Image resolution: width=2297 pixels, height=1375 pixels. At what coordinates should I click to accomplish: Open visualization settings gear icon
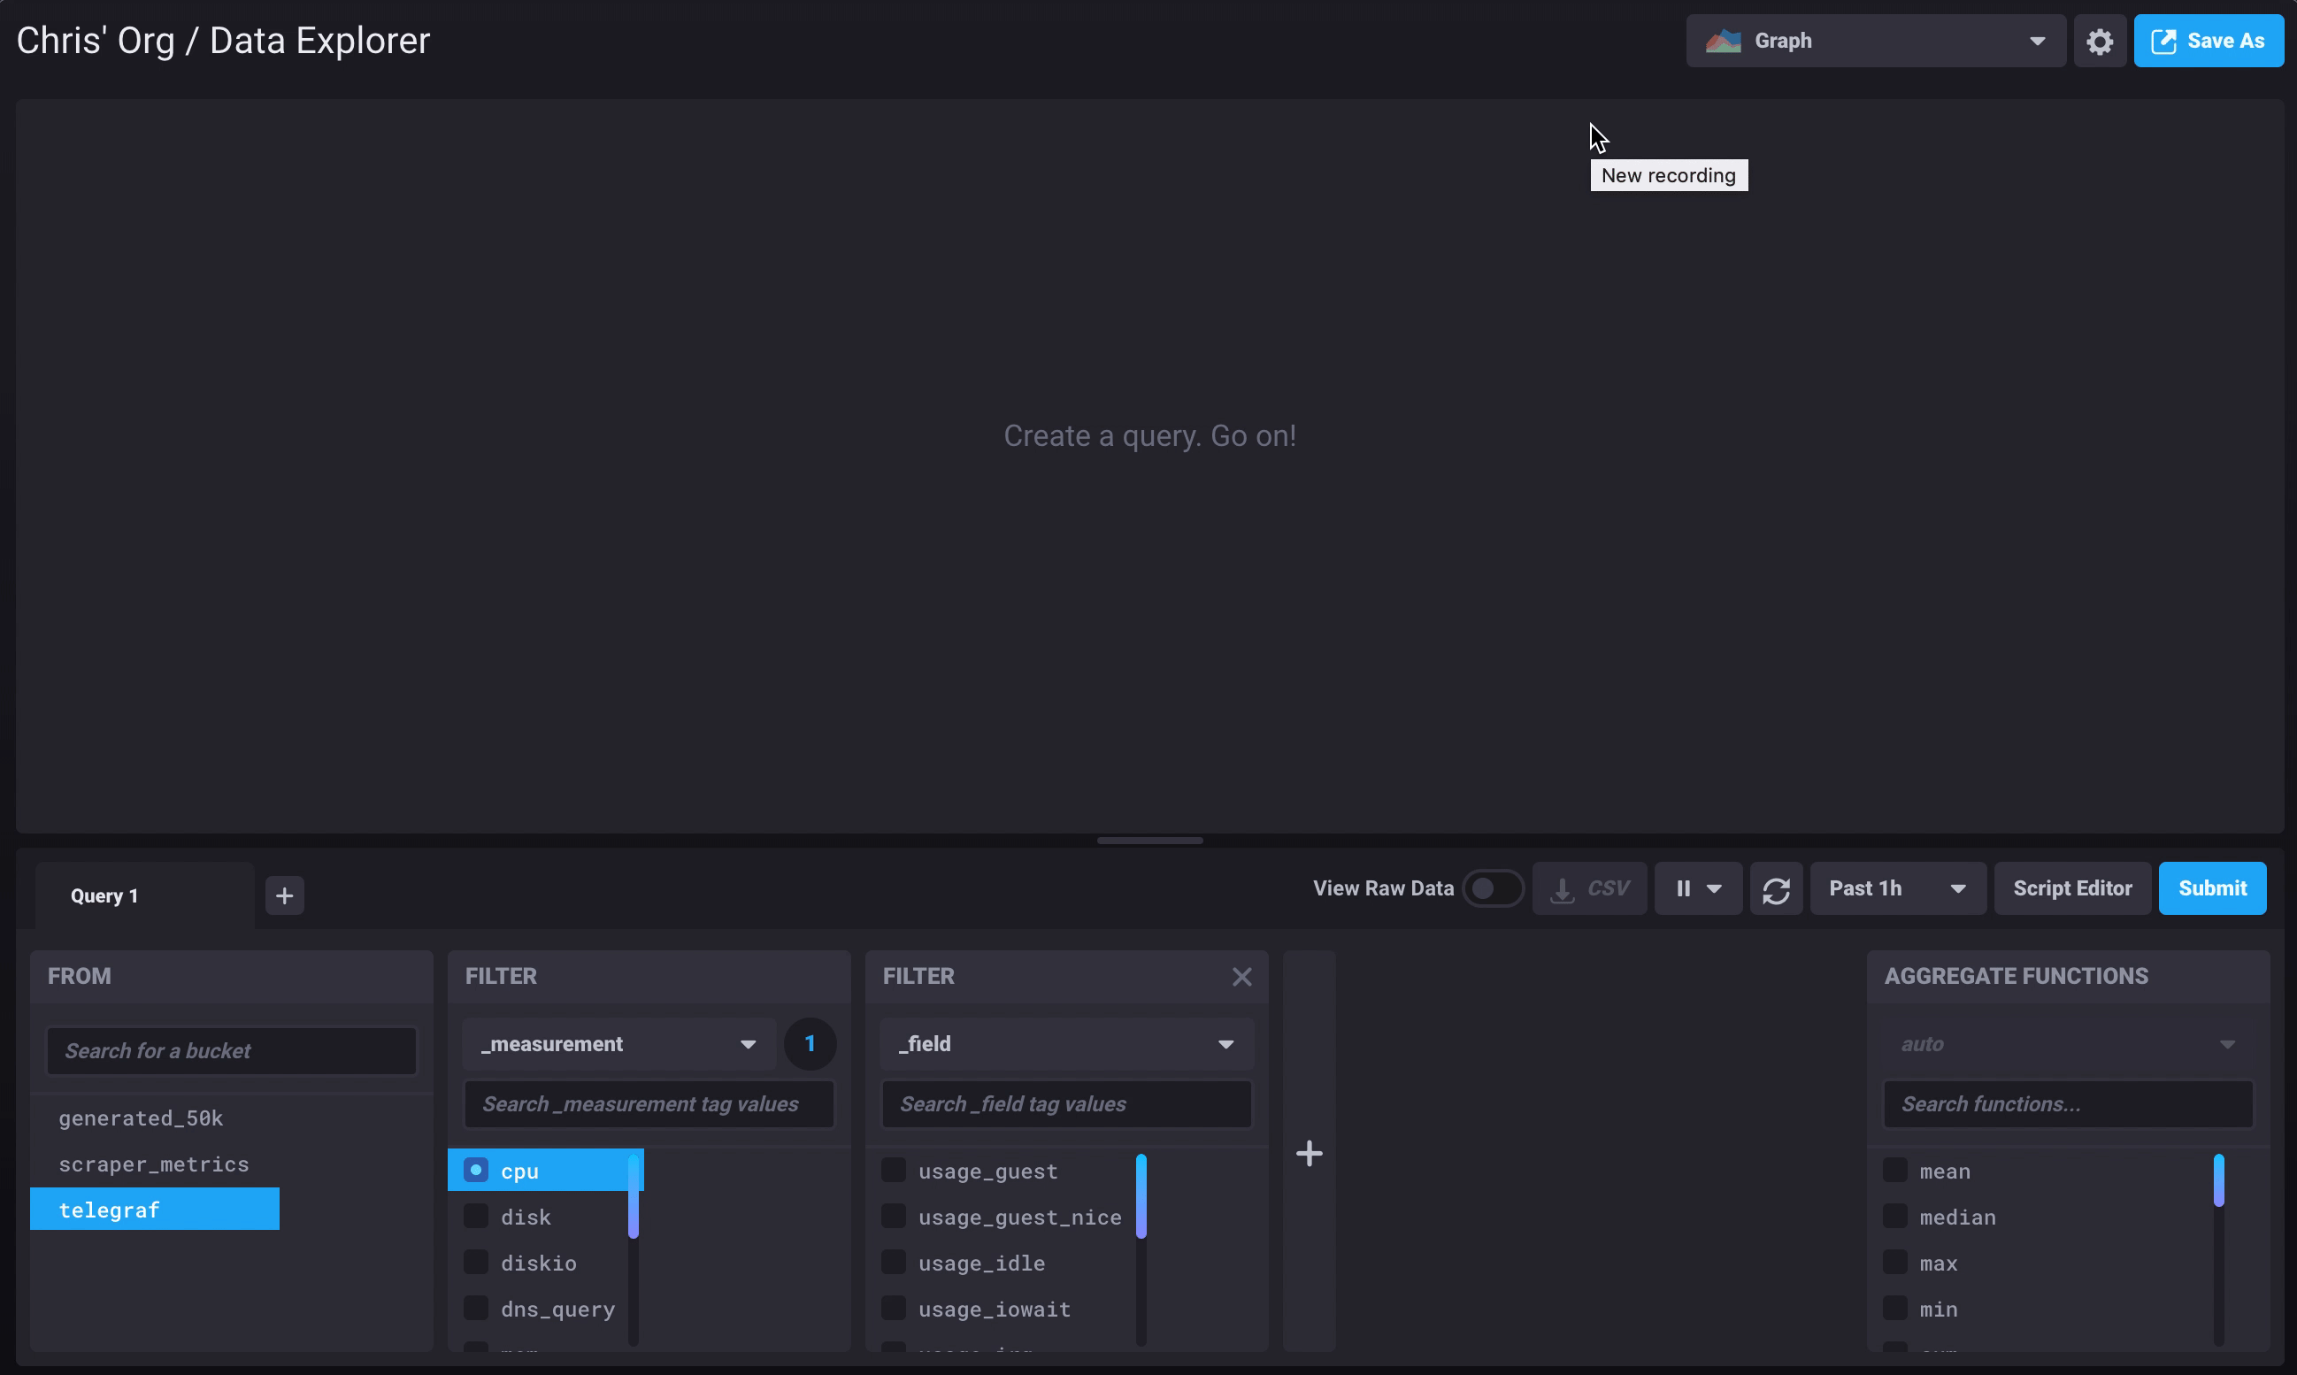2099,42
